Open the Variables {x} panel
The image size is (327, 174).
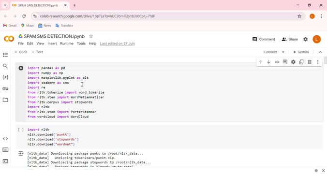click(x=5, y=77)
